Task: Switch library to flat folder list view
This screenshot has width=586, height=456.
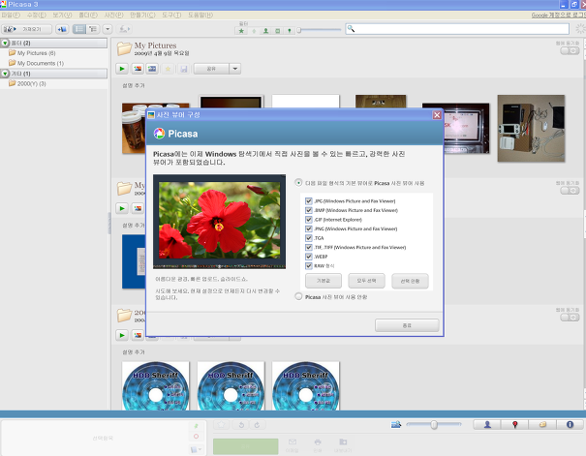Action: [79, 29]
